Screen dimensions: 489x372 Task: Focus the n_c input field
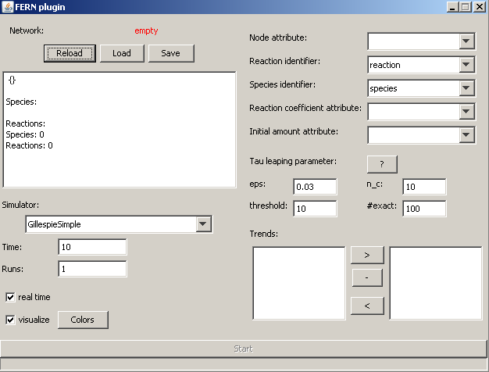click(424, 187)
